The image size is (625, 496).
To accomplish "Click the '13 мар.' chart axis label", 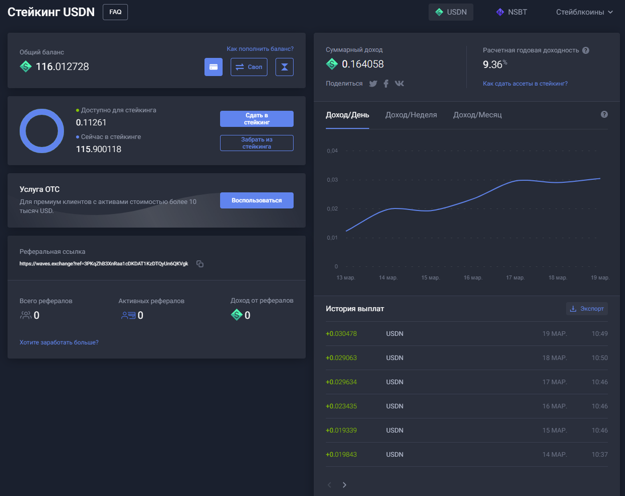I will pyautogui.click(x=346, y=278).
